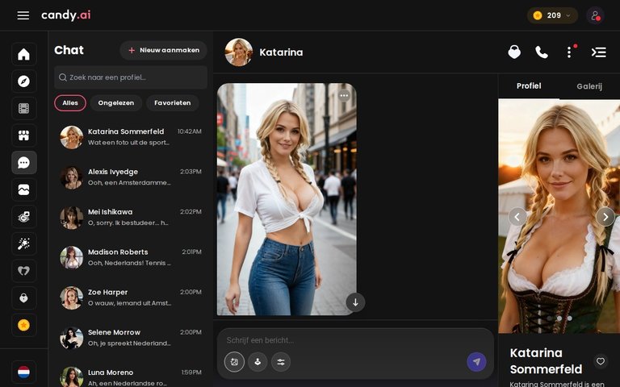Open the Katarina Sommerfeld conversation
The height and width of the screenshot is (387, 620).
(131, 137)
